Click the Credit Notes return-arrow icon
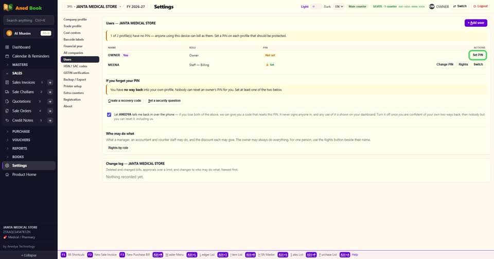Screen dimensions: 494x259 [7, 120]
